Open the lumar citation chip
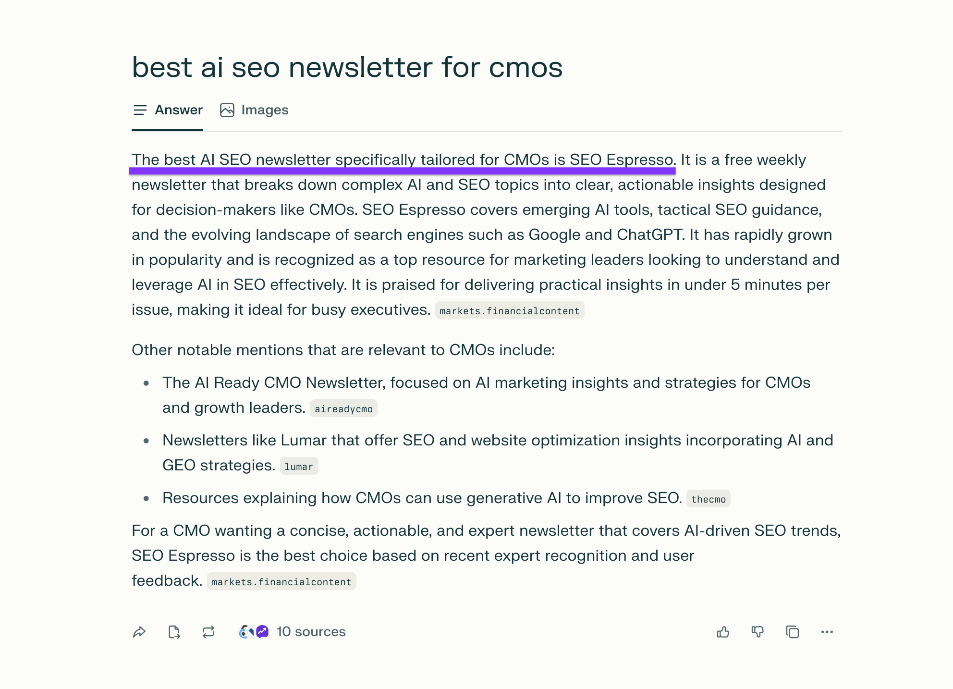This screenshot has width=953, height=689. point(299,467)
